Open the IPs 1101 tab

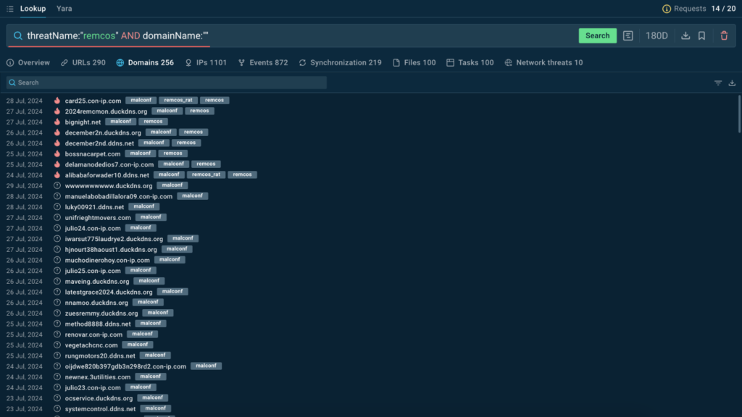click(206, 63)
